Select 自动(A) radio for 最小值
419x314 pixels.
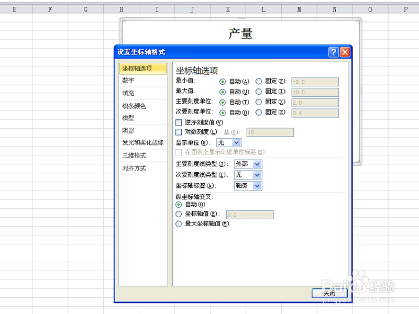point(222,82)
